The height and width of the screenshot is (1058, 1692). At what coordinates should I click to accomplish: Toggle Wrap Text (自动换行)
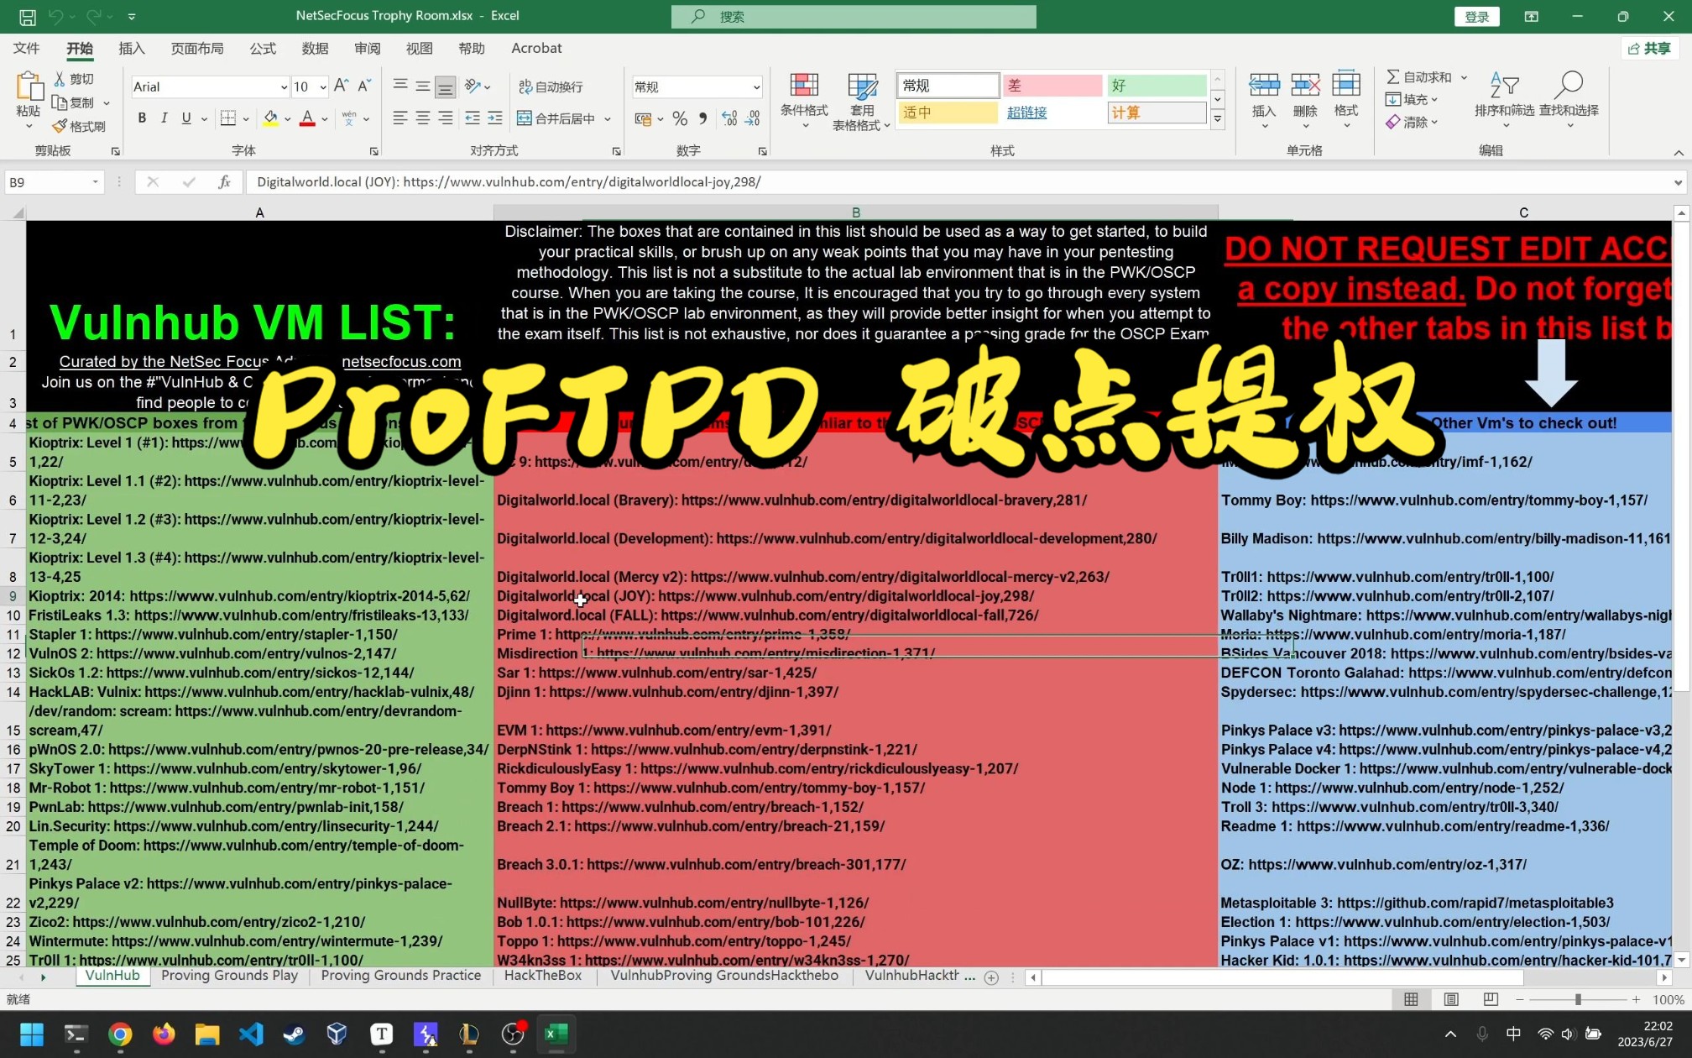[551, 86]
